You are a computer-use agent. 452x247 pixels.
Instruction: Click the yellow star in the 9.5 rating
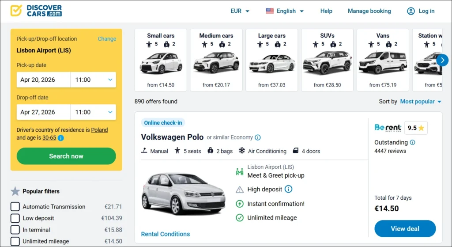(421, 128)
